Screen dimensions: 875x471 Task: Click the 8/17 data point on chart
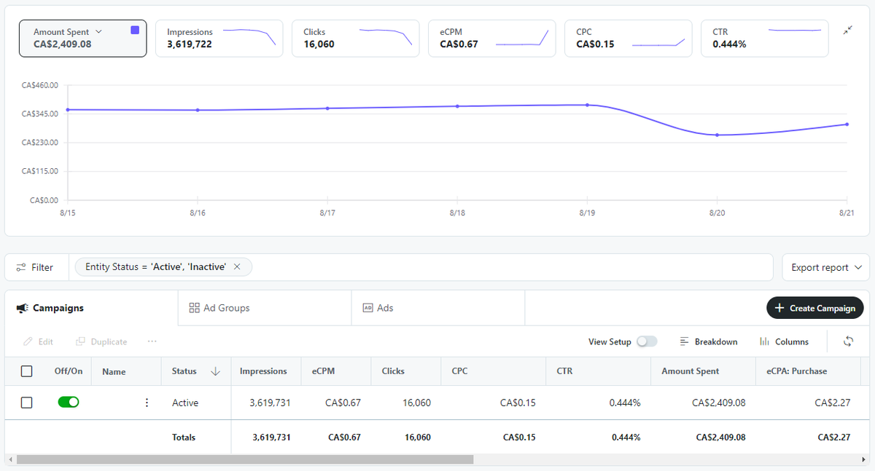tap(327, 108)
